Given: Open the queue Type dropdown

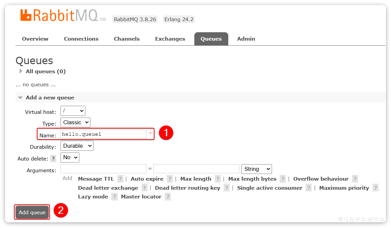Looking at the screenshot, I should tap(75, 122).
